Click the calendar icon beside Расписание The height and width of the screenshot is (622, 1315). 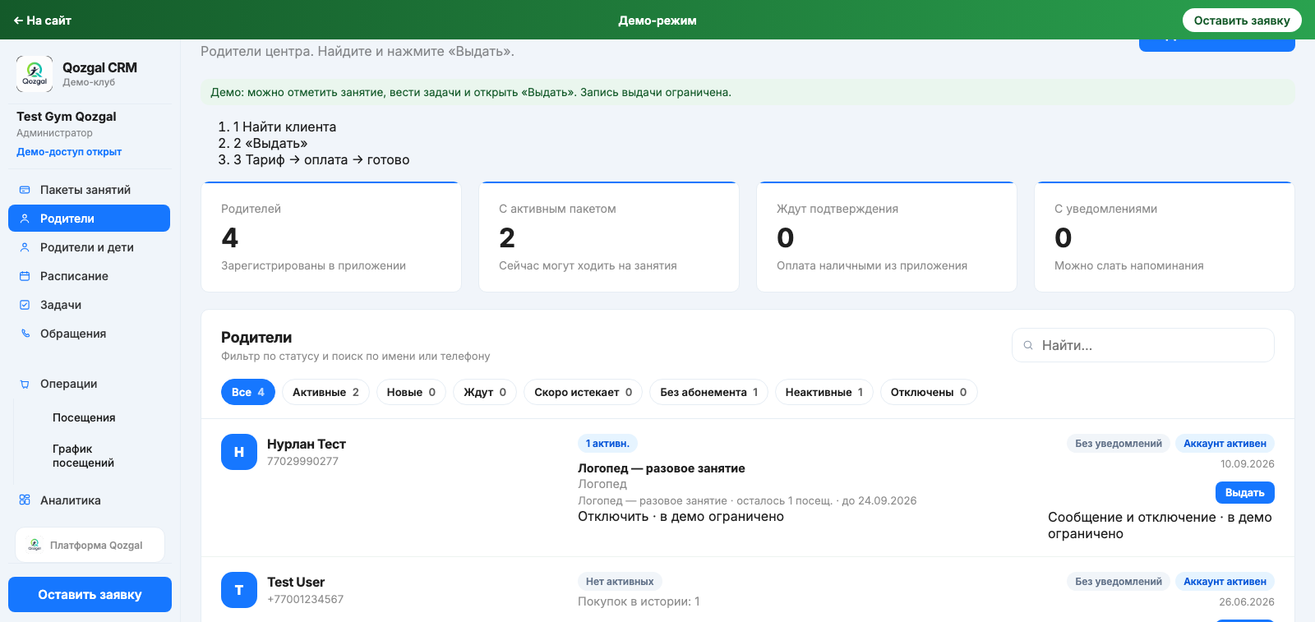click(x=25, y=276)
